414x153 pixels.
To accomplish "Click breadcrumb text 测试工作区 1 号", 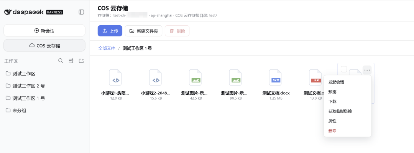I will point(137,48).
